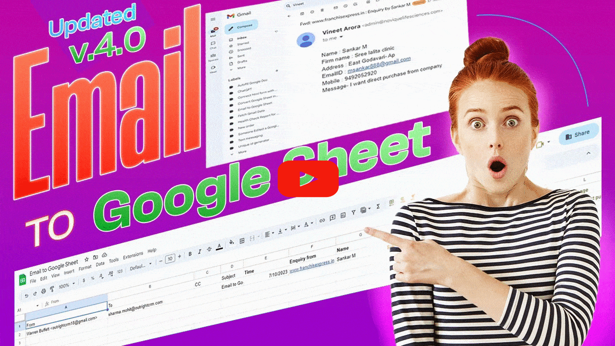Go back with Gmail's left arrow

(289, 16)
